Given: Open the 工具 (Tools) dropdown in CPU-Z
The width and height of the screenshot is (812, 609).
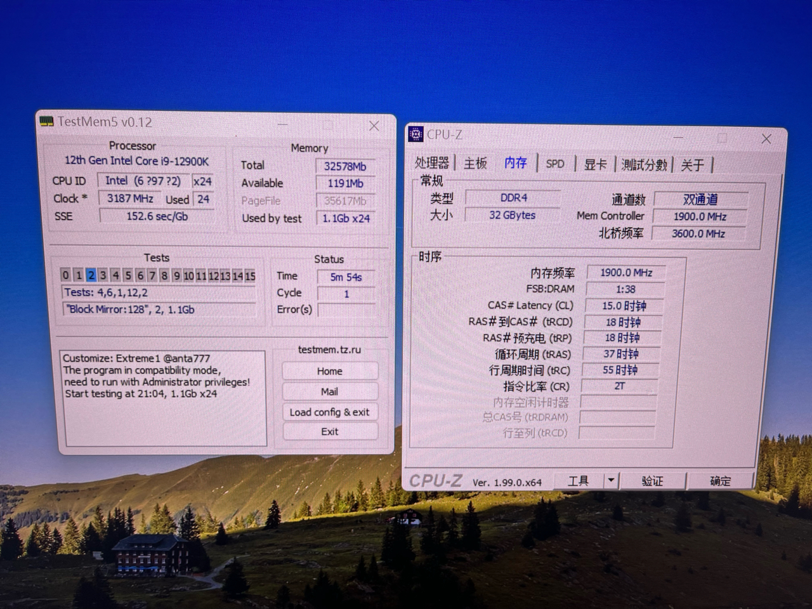Looking at the screenshot, I should 579,481.
